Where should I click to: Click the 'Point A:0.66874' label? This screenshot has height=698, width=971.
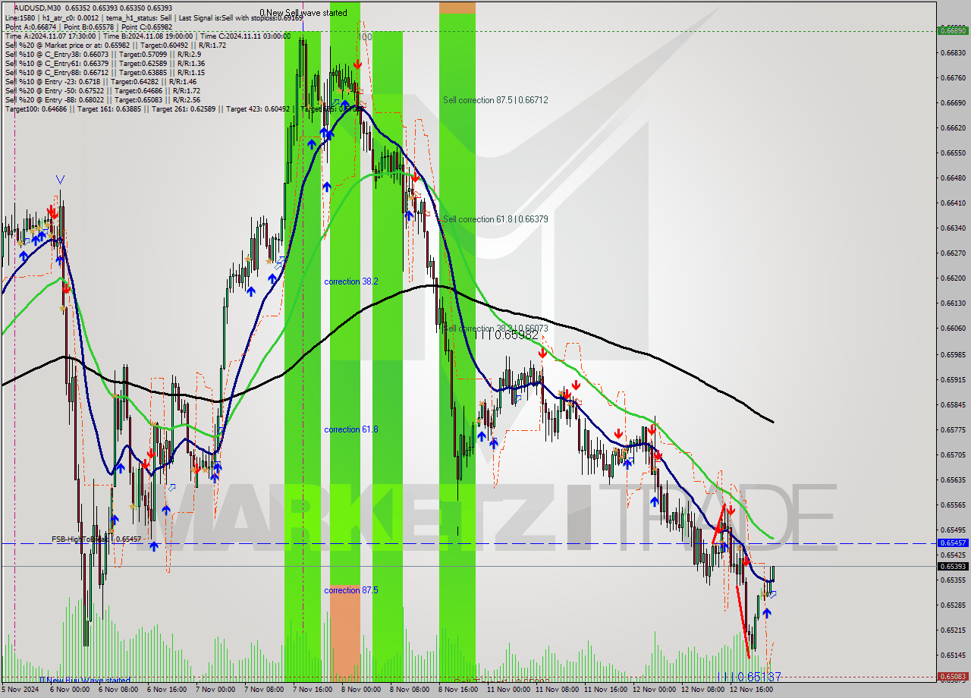(31, 27)
